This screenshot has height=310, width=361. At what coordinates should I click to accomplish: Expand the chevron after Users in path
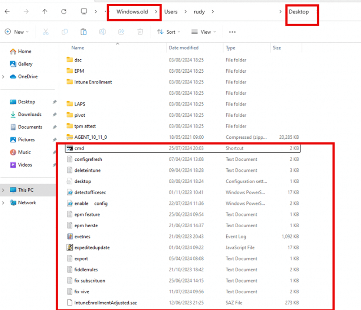click(186, 11)
